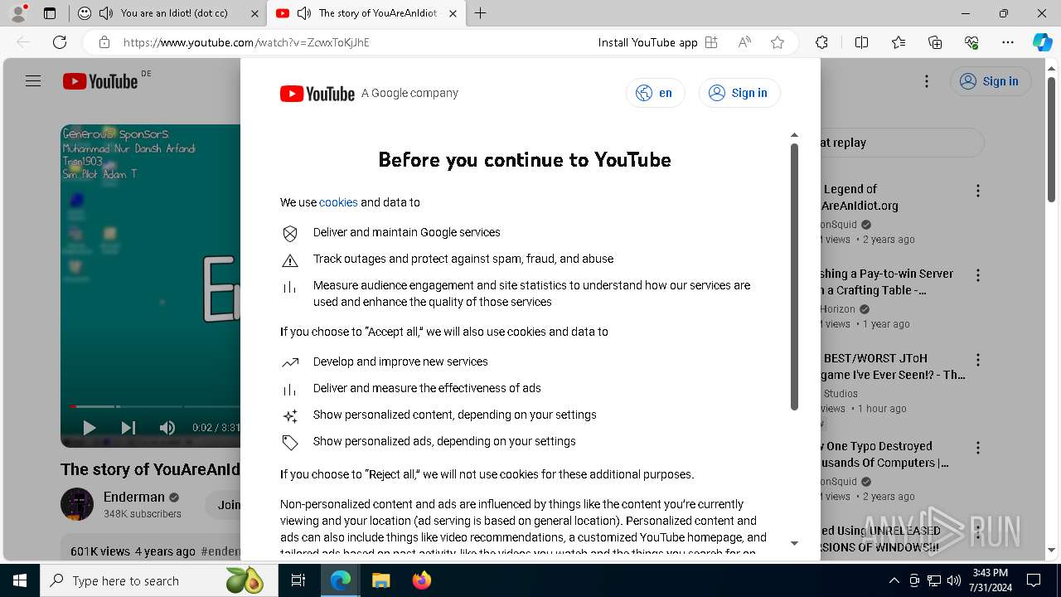Add page to favorites star
Screen dimensions: 1061x597
(778, 42)
